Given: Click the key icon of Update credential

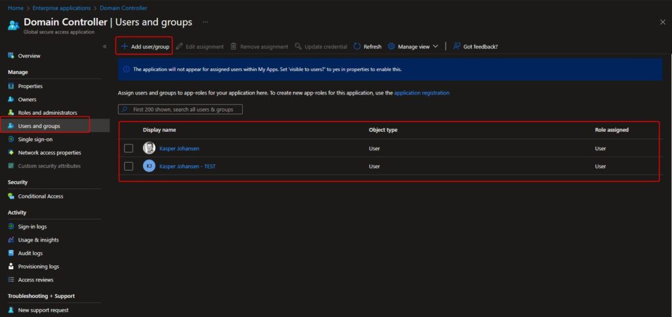Looking at the screenshot, I should coord(299,46).
